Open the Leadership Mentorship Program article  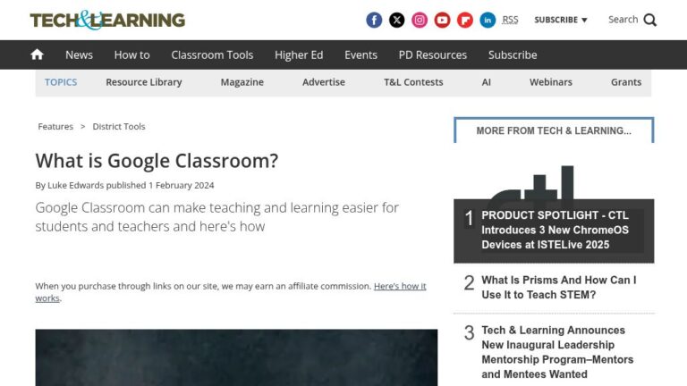(557, 352)
